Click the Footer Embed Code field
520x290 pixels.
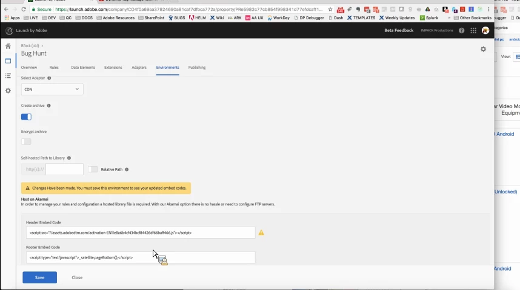pos(141,257)
